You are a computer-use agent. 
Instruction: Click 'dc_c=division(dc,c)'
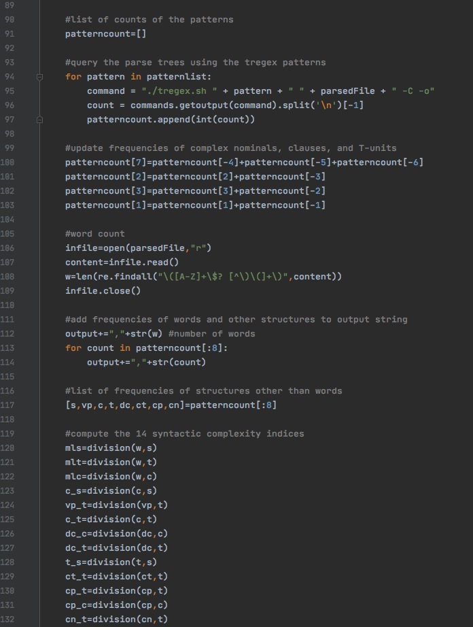click(x=116, y=534)
